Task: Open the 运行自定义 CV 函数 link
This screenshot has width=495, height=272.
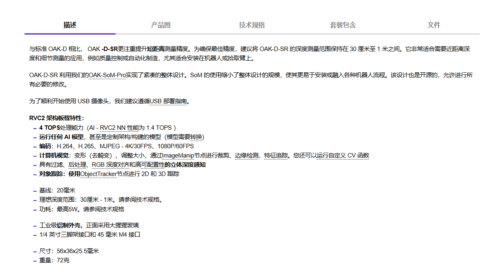Action: 343,155
